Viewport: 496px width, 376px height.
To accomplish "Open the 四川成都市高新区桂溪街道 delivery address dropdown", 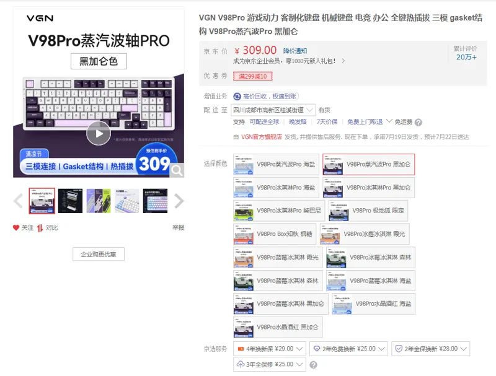I will pos(273,110).
